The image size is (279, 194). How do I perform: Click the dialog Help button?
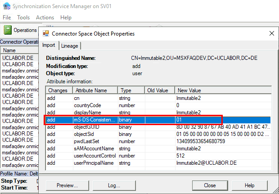coord(249,185)
